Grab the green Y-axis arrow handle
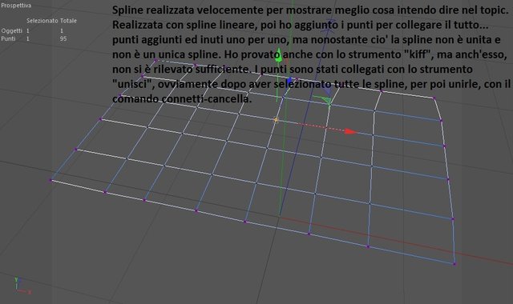 tap(278, 55)
